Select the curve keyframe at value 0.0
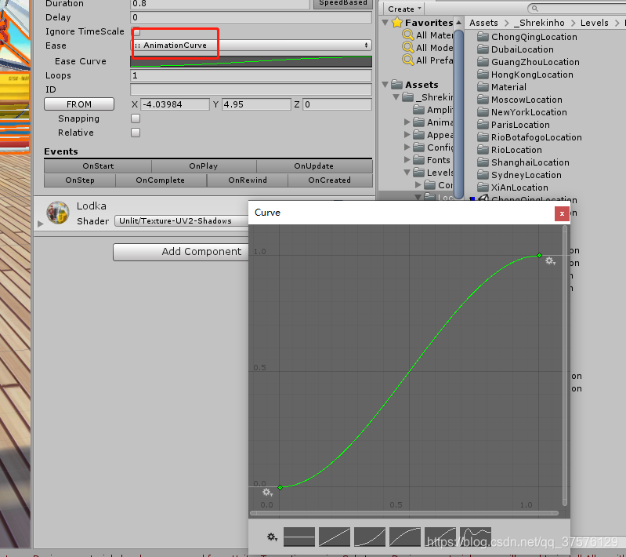 [280, 487]
